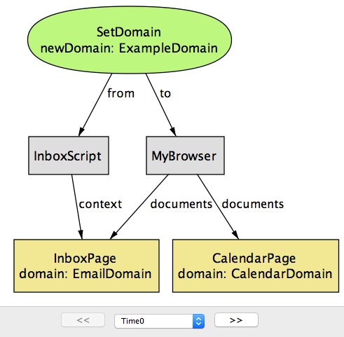Click the documents label pointing to InboxPage
Screen dimensions: 344x337
(181, 204)
